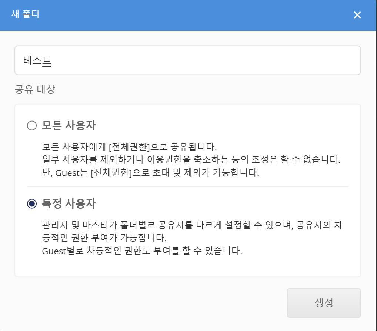This screenshot has width=377, height=331.
Task: Click the line starting with 단, Guest는
Action: [150, 173]
